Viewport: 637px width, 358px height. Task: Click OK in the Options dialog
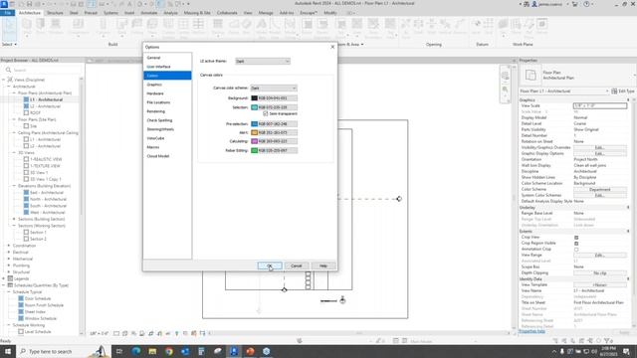(x=270, y=266)
